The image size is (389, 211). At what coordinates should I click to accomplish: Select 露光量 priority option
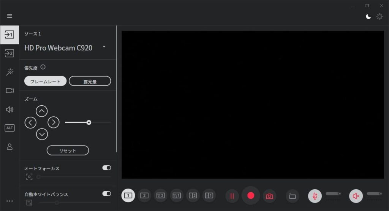point(90,81)
